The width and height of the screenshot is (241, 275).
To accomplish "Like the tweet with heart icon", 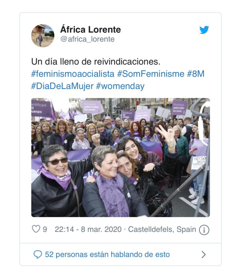I will (x=36, y=229).
